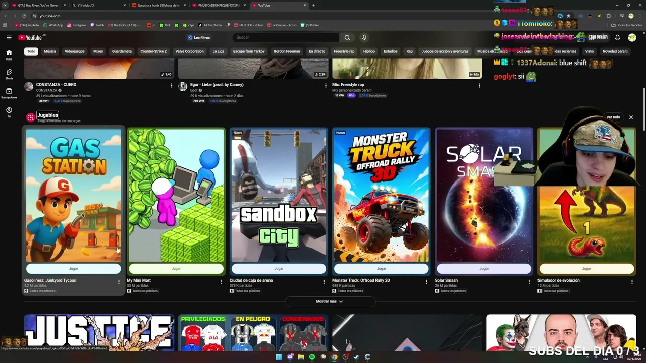Open the Todos los favoritos bookmarks folder
Image resolution: width=646 pixels, height=363 pixels.
click(x=627, y=25)
